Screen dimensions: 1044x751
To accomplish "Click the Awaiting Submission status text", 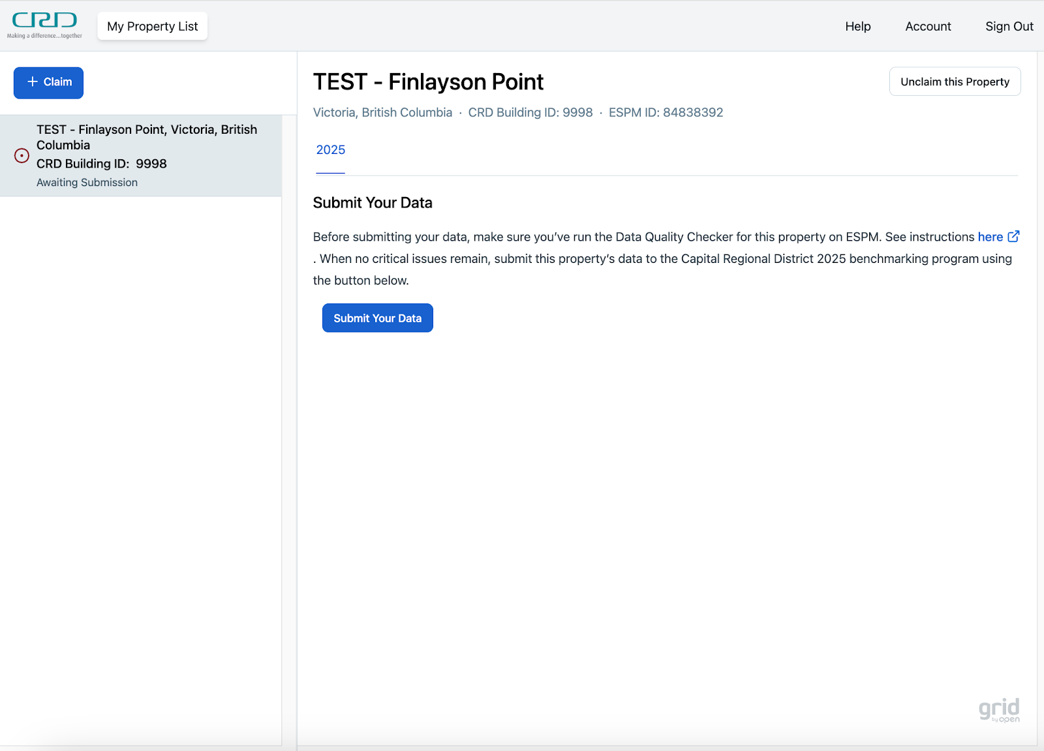I will tap(87, 183).
